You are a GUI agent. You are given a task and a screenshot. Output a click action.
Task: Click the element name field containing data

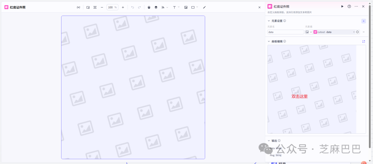tap(286, 32)
